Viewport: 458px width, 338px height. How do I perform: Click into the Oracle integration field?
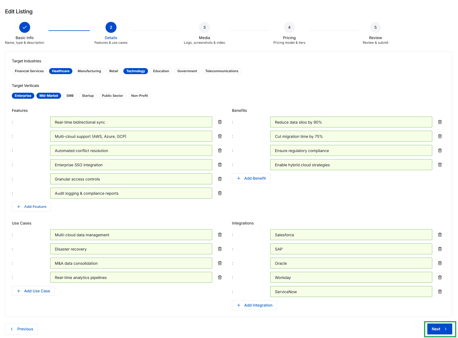tap(351, 263)
